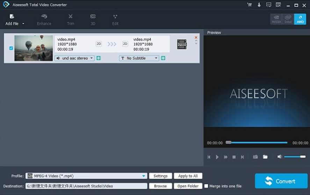Open profile Settings
The width and height of the screenshot is (310, 195).
click(160, 176)
